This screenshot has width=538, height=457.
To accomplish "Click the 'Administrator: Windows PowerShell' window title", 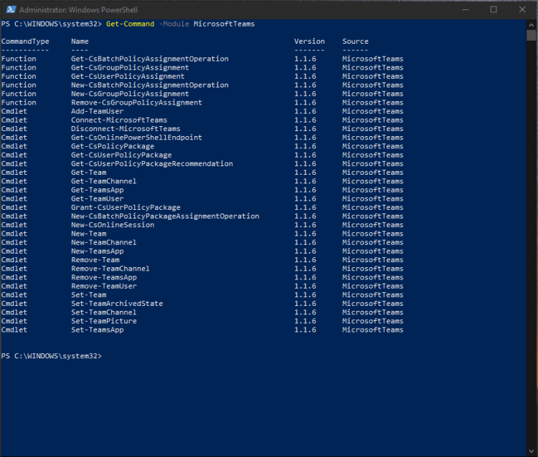I will tap(79, 10).
